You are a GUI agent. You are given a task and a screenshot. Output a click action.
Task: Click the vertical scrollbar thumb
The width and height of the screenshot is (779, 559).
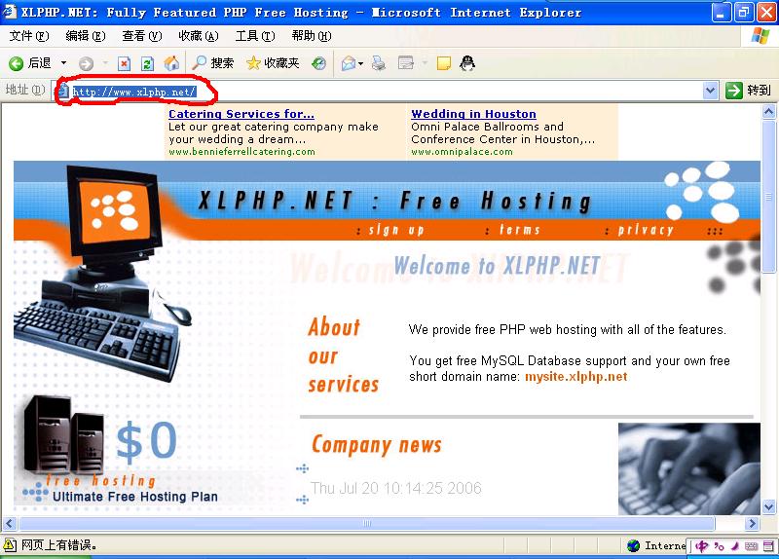[768, 197]
